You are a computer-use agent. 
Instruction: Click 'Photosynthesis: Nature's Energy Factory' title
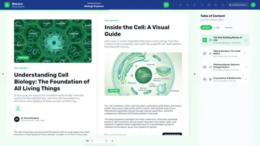[x=226, y=66]
